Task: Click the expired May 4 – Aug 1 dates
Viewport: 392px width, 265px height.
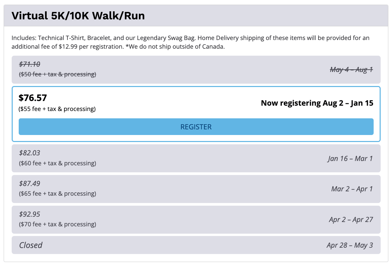Action: (351, 70)
